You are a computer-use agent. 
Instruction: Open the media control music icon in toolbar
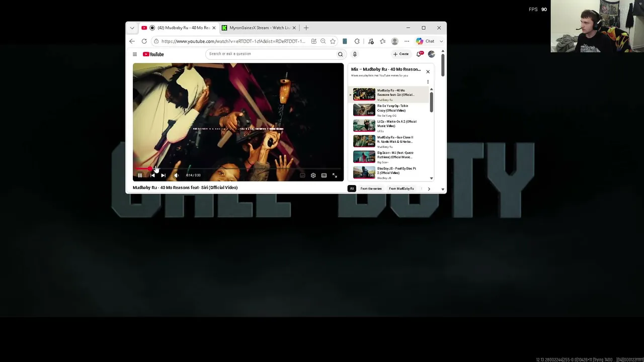click(x=371, y=41)
